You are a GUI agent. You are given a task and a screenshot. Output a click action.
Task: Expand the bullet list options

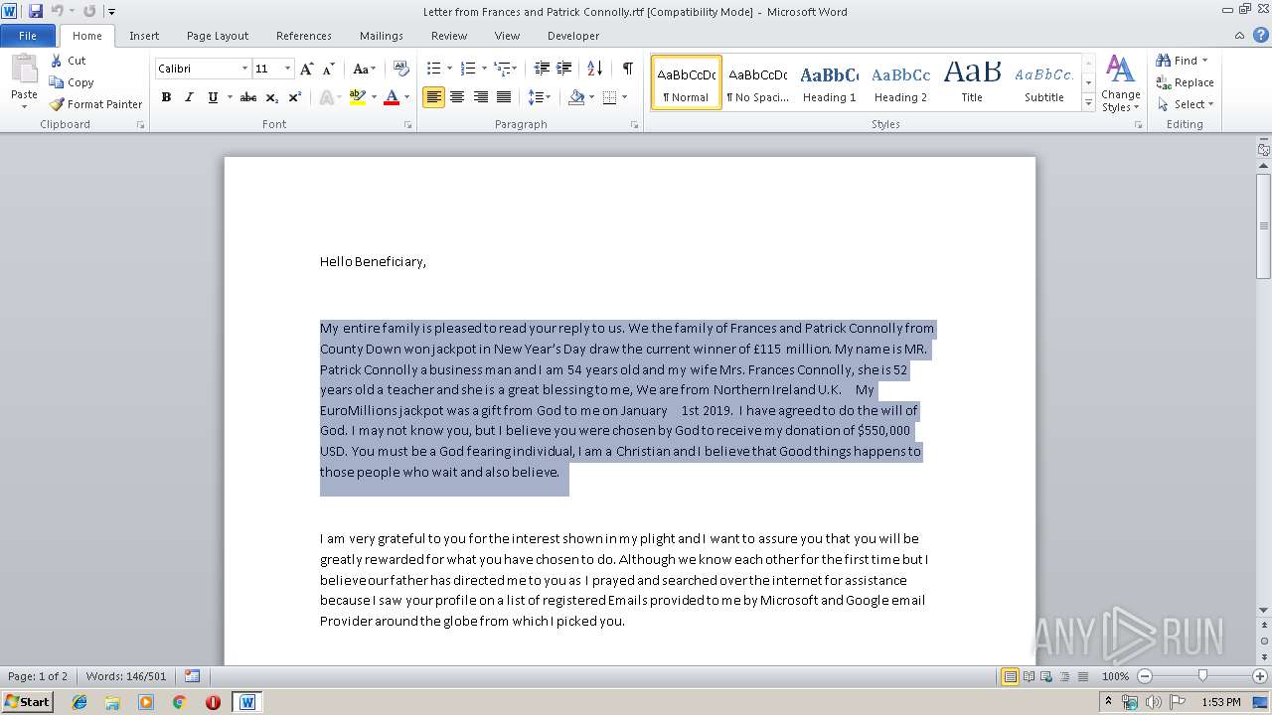click(449, 69)
